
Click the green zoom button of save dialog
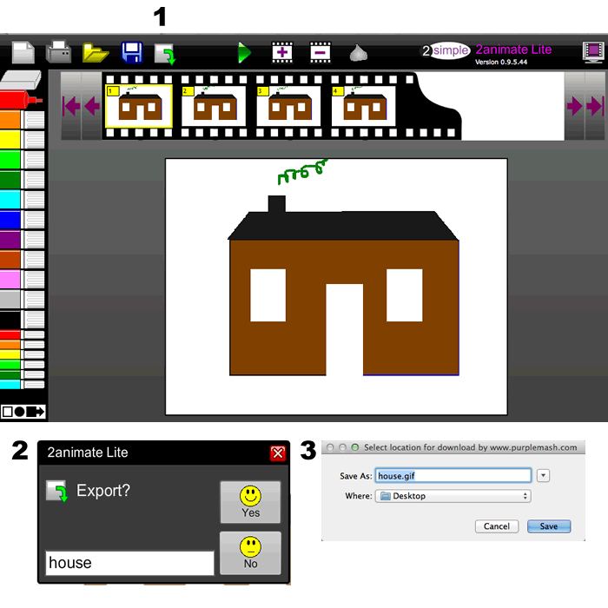coord(354,447)
